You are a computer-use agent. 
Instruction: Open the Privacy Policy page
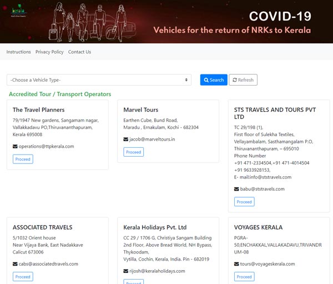point(49,52)
